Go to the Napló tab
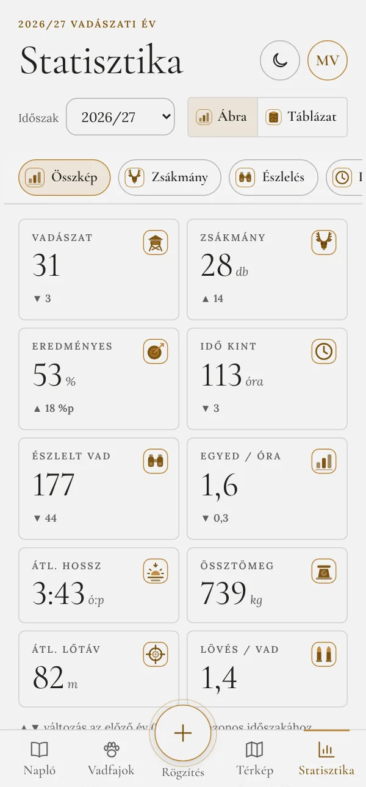 pos(40,758)
